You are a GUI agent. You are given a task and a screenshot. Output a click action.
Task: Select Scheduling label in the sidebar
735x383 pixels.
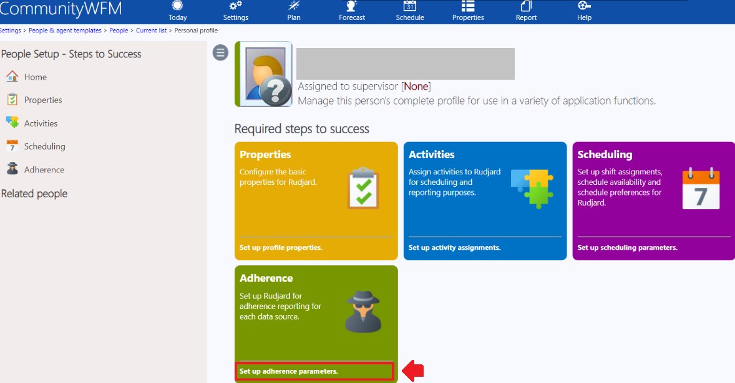[45, 146]
